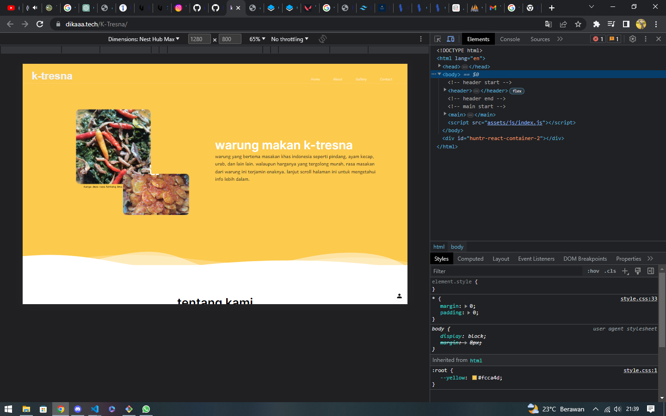
Task: Open the Chrome profile avatar
Action: click(641, 24)
